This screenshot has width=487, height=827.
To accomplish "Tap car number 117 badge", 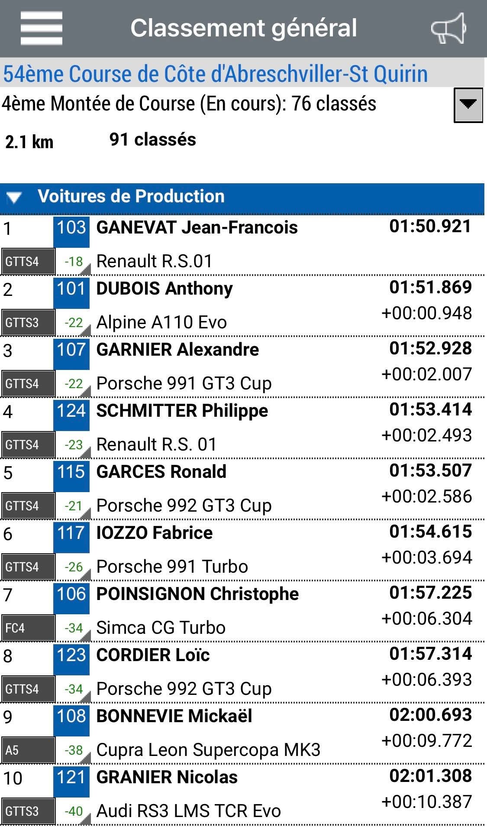I will 71,533.
